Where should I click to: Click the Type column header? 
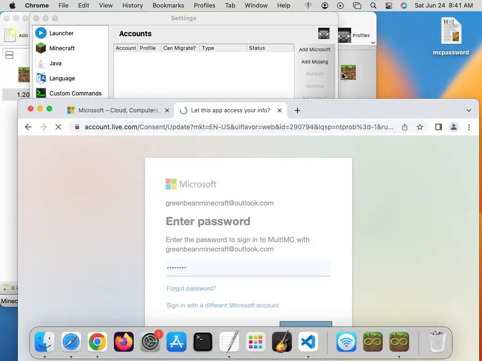click(223, 48)
